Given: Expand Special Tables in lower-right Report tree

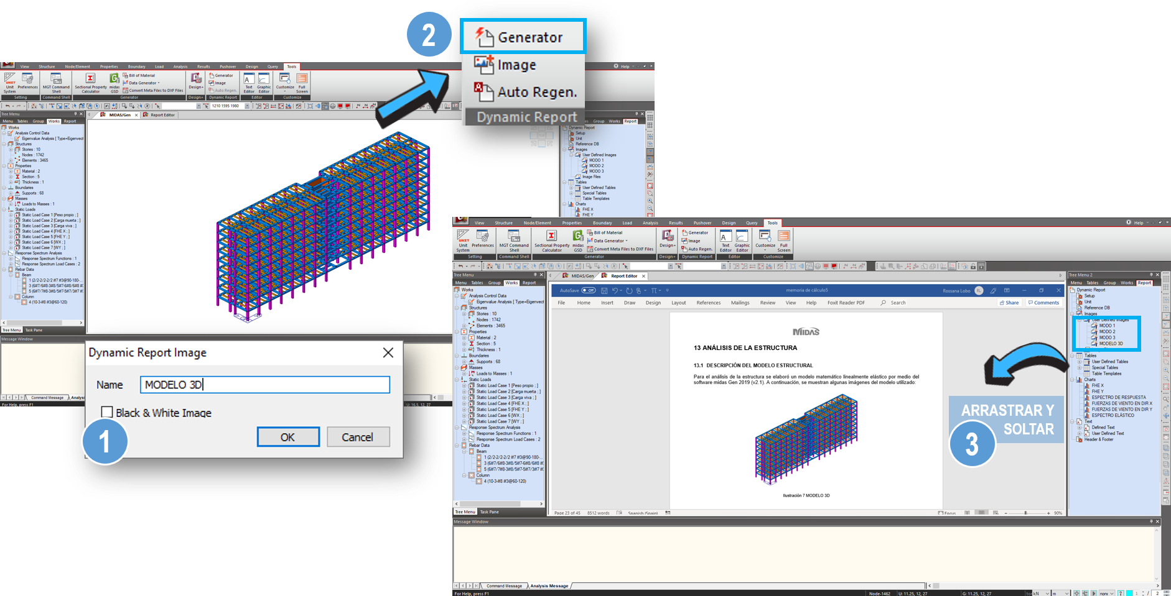Looking at the screenshot, I should (x=1080, y=367).
